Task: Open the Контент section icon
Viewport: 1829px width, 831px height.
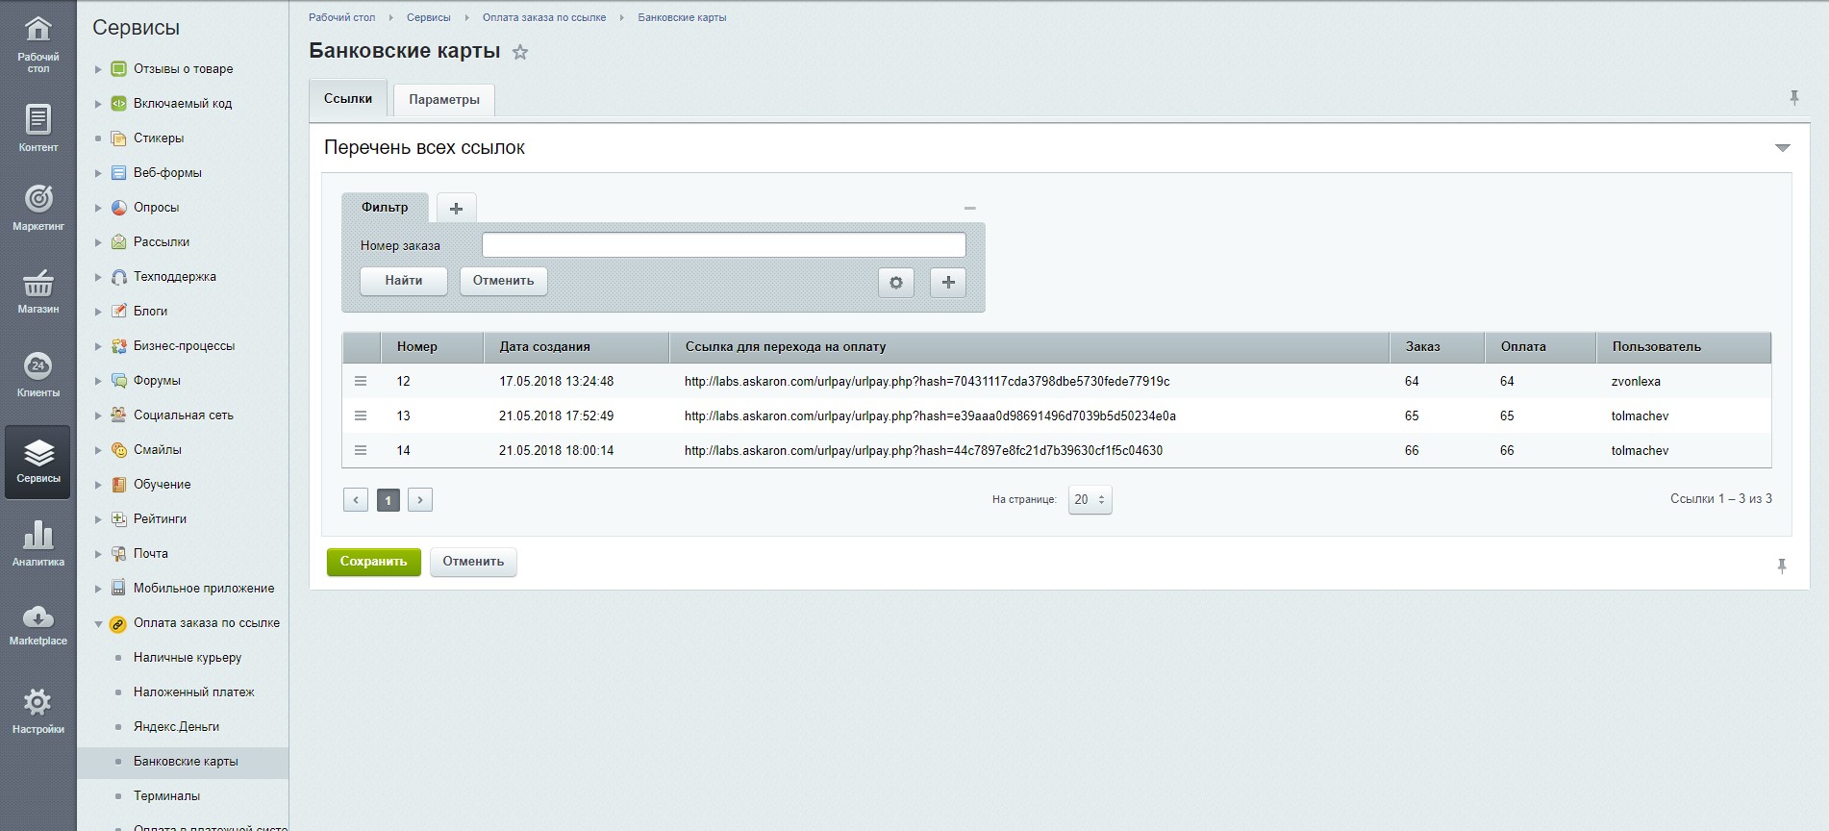Action: click(x=38, y=127)
